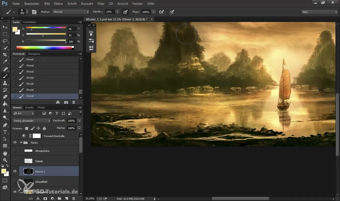This screenshot has width=340, height=201.
Task: Select the Rectangular Marquee tool
Action: [5, 34]
